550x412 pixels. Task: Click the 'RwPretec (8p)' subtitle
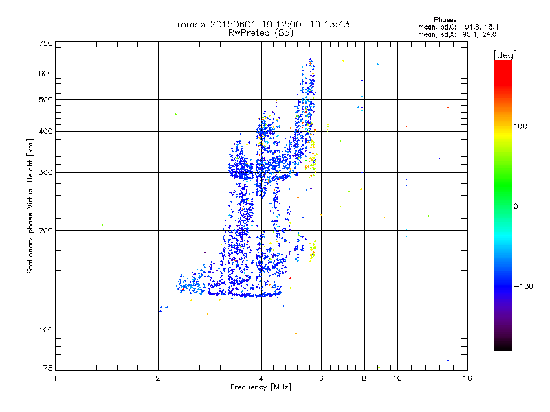[x=261, y=33]
